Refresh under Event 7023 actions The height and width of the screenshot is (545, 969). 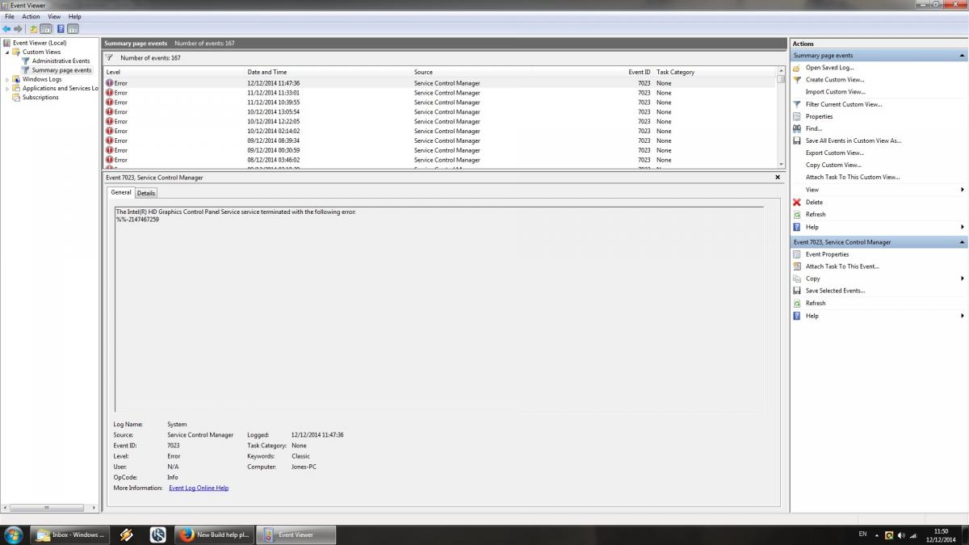[x=816, y=304]
